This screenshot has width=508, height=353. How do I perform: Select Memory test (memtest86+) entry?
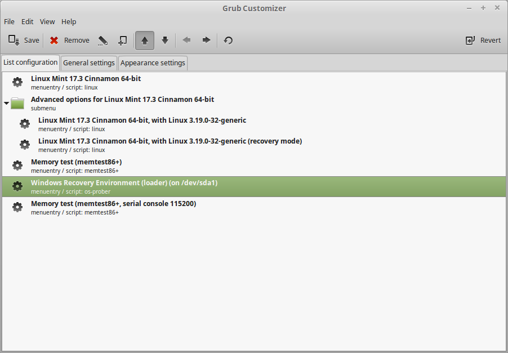[254, 166]
